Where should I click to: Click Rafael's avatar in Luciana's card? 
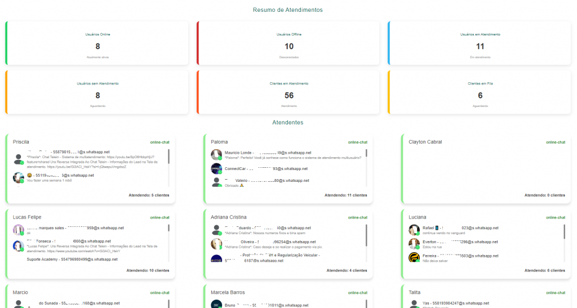pos(414,230)
